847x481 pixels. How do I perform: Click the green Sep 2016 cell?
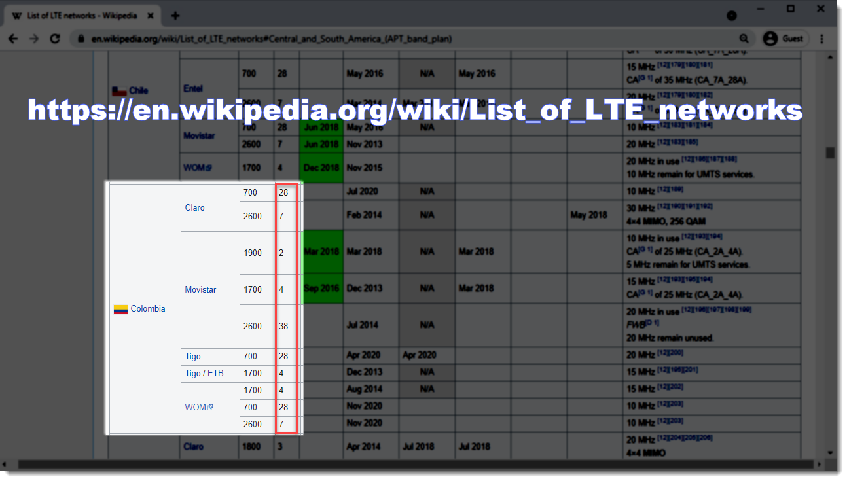(x=321, y=289)
